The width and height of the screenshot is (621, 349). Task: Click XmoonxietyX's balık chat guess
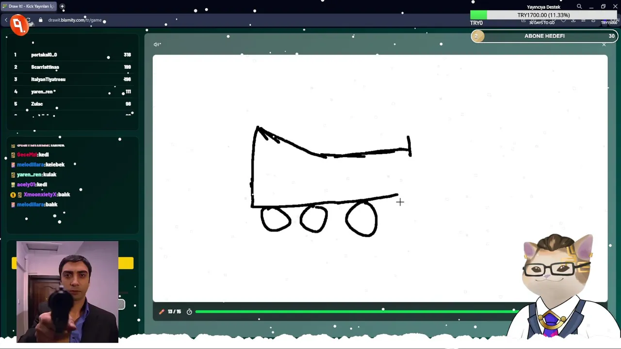pos(47,194)
